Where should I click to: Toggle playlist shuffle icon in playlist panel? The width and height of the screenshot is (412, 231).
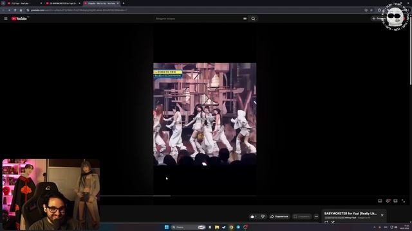point(333,222)
